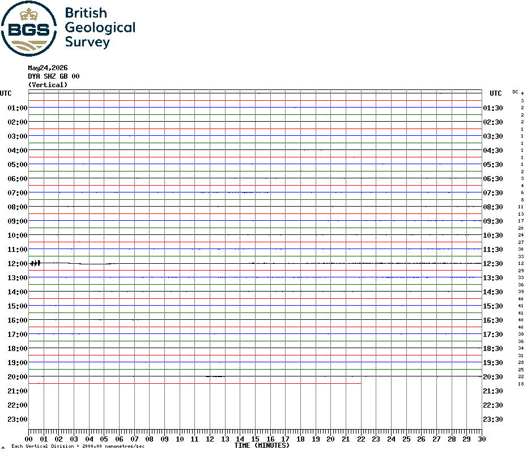Select the 06:00 hour label
Viewport: 527px width, 454px height.
point(18,179)
